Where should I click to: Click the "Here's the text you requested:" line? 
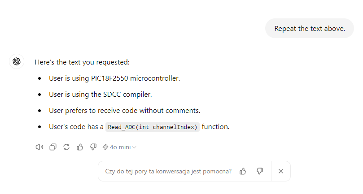click(x=82, y=62)
